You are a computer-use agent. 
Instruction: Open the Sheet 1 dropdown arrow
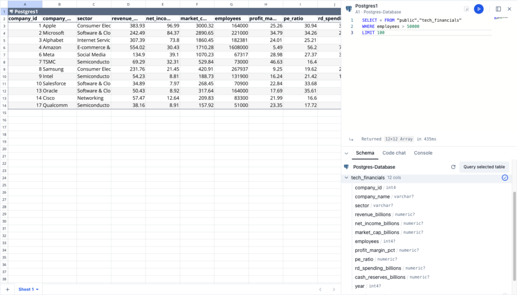37,289
